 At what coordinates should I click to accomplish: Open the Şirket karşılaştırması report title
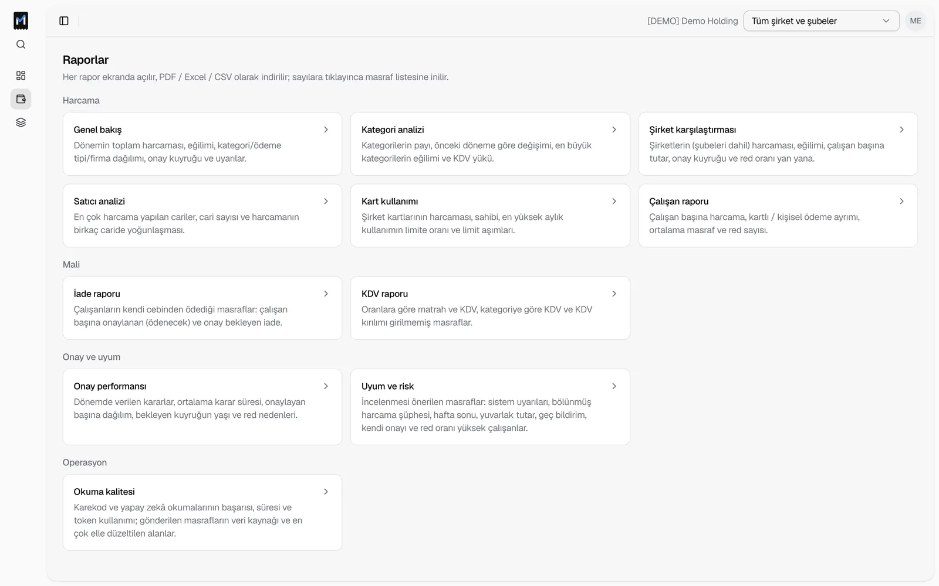point(693,130)
